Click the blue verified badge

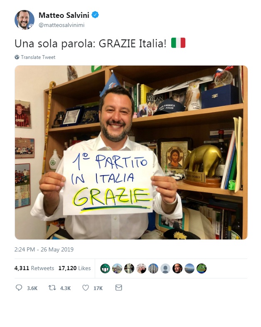[x=95, y=15]
